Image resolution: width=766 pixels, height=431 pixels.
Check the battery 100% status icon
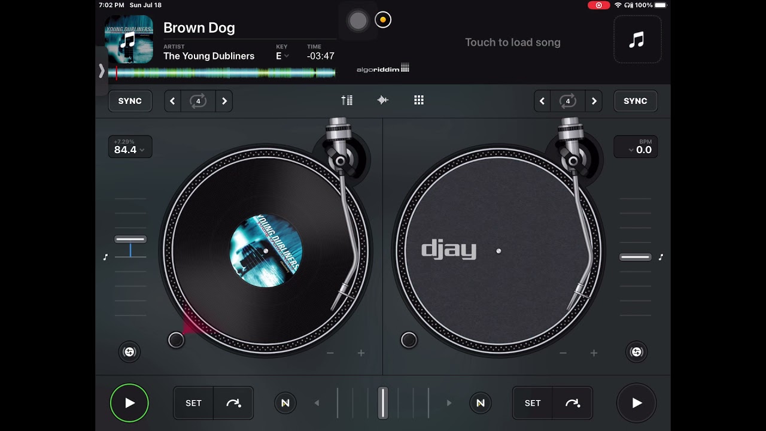661,5
